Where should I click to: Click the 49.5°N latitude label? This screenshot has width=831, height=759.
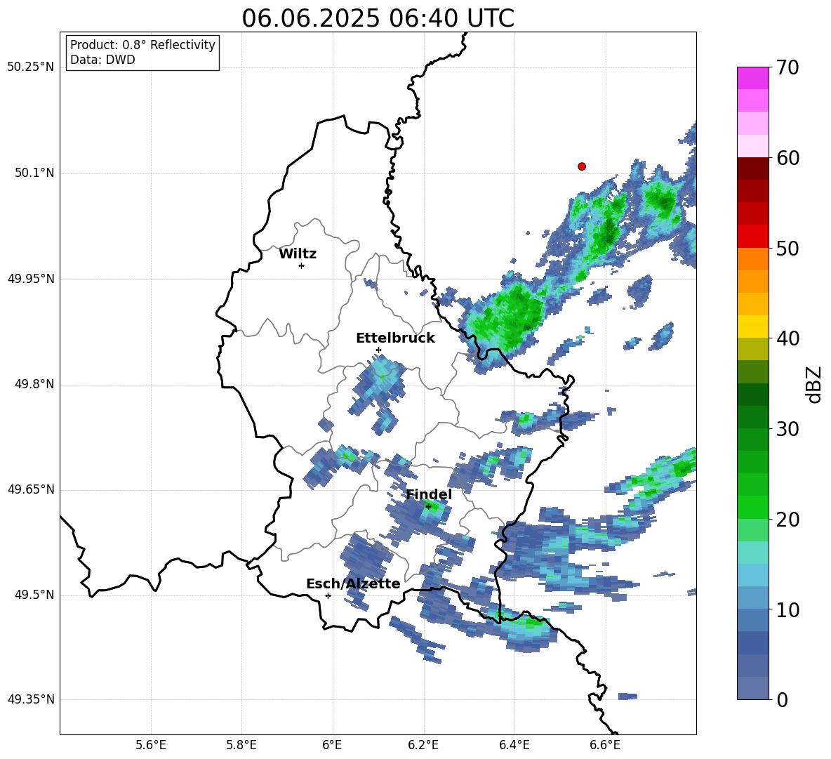pos(34,595)
